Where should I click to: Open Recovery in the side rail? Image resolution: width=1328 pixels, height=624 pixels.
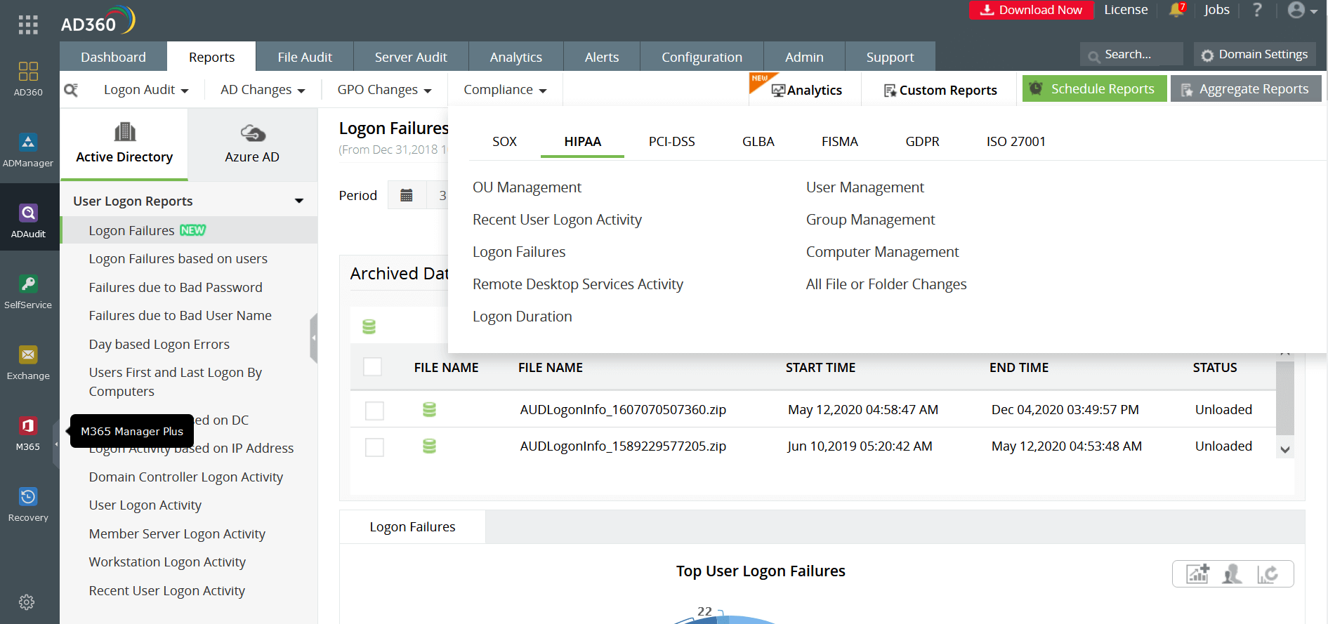(28, 505)
